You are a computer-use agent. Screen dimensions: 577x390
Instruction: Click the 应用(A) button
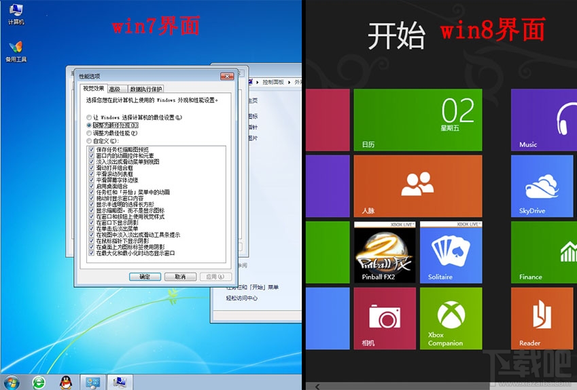215,277
